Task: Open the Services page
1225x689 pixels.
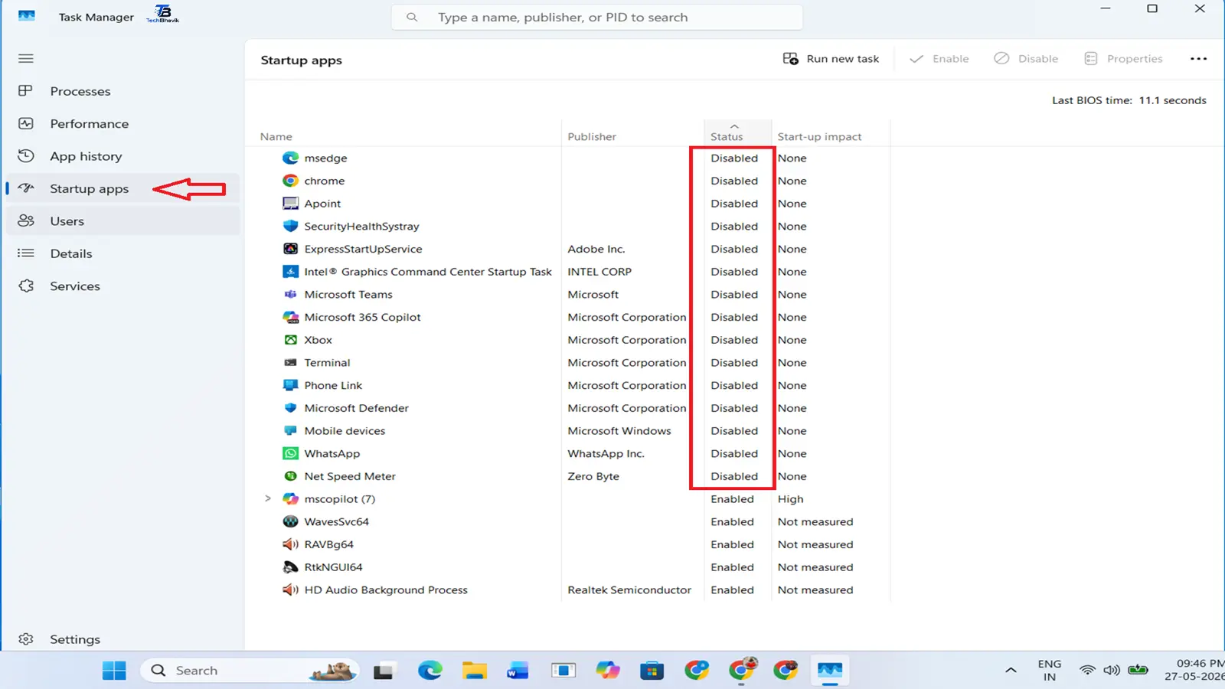Action: click(x=122, y=286)
